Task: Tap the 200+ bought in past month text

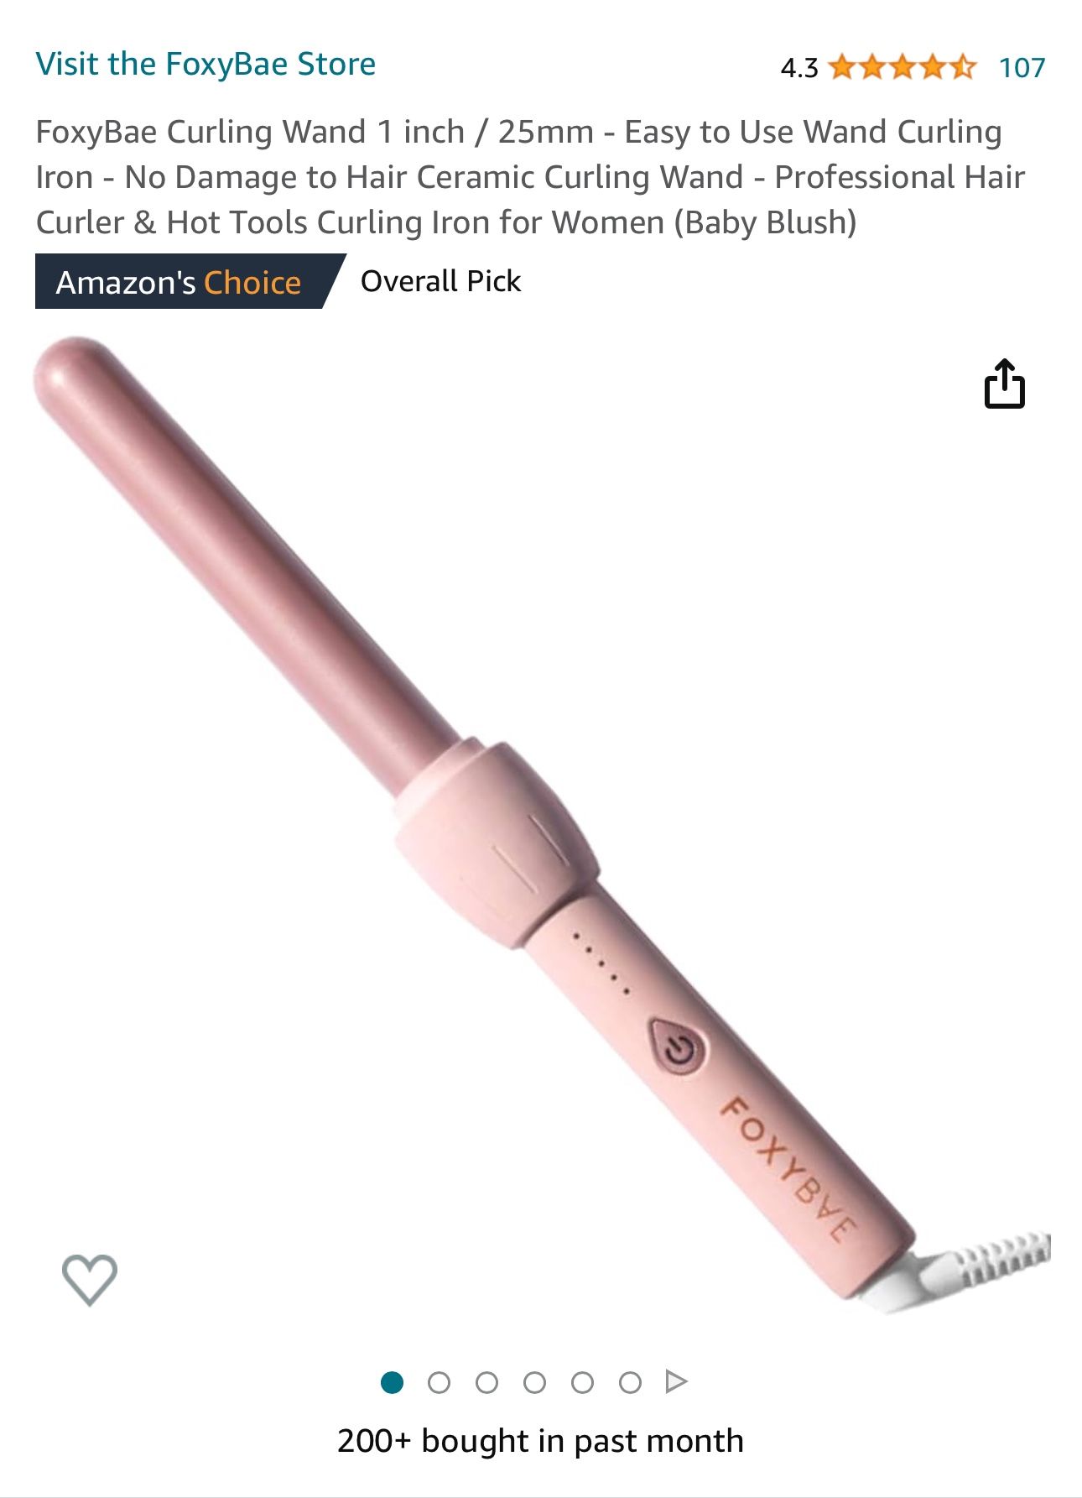Action: coord(540,1441)
